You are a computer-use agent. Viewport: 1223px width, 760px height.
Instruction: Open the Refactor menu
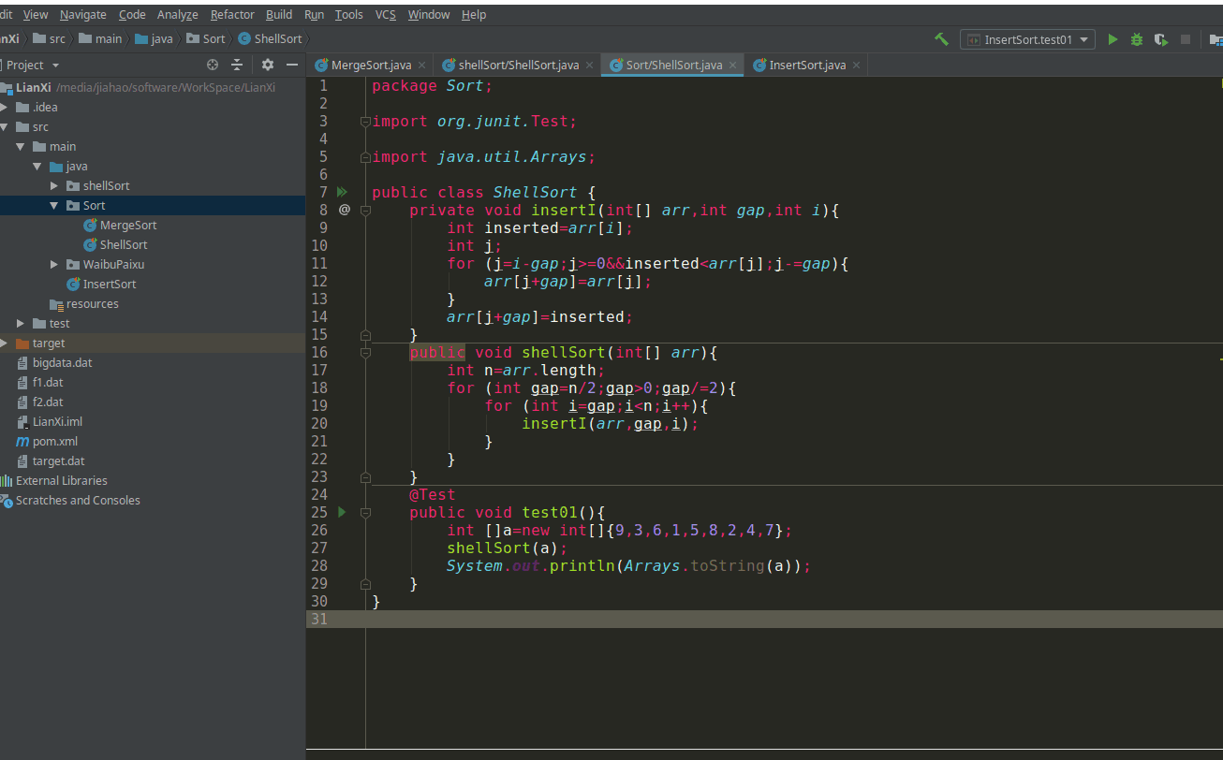[x=232, y=15]
